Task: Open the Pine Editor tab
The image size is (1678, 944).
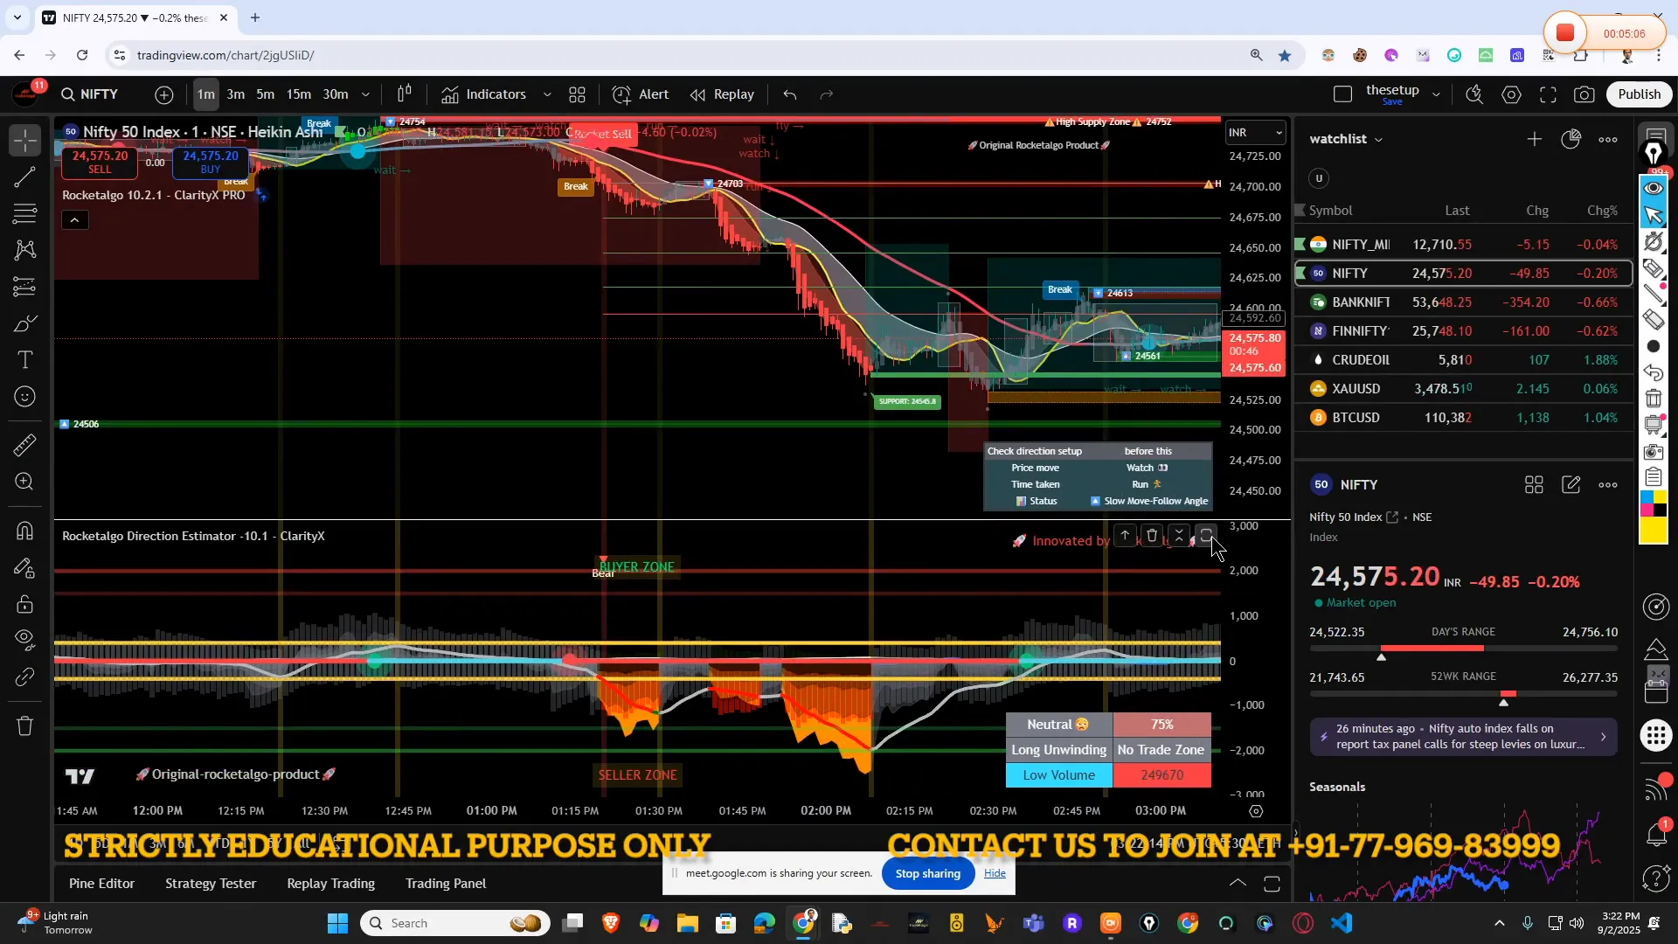Action: [102, 883]
